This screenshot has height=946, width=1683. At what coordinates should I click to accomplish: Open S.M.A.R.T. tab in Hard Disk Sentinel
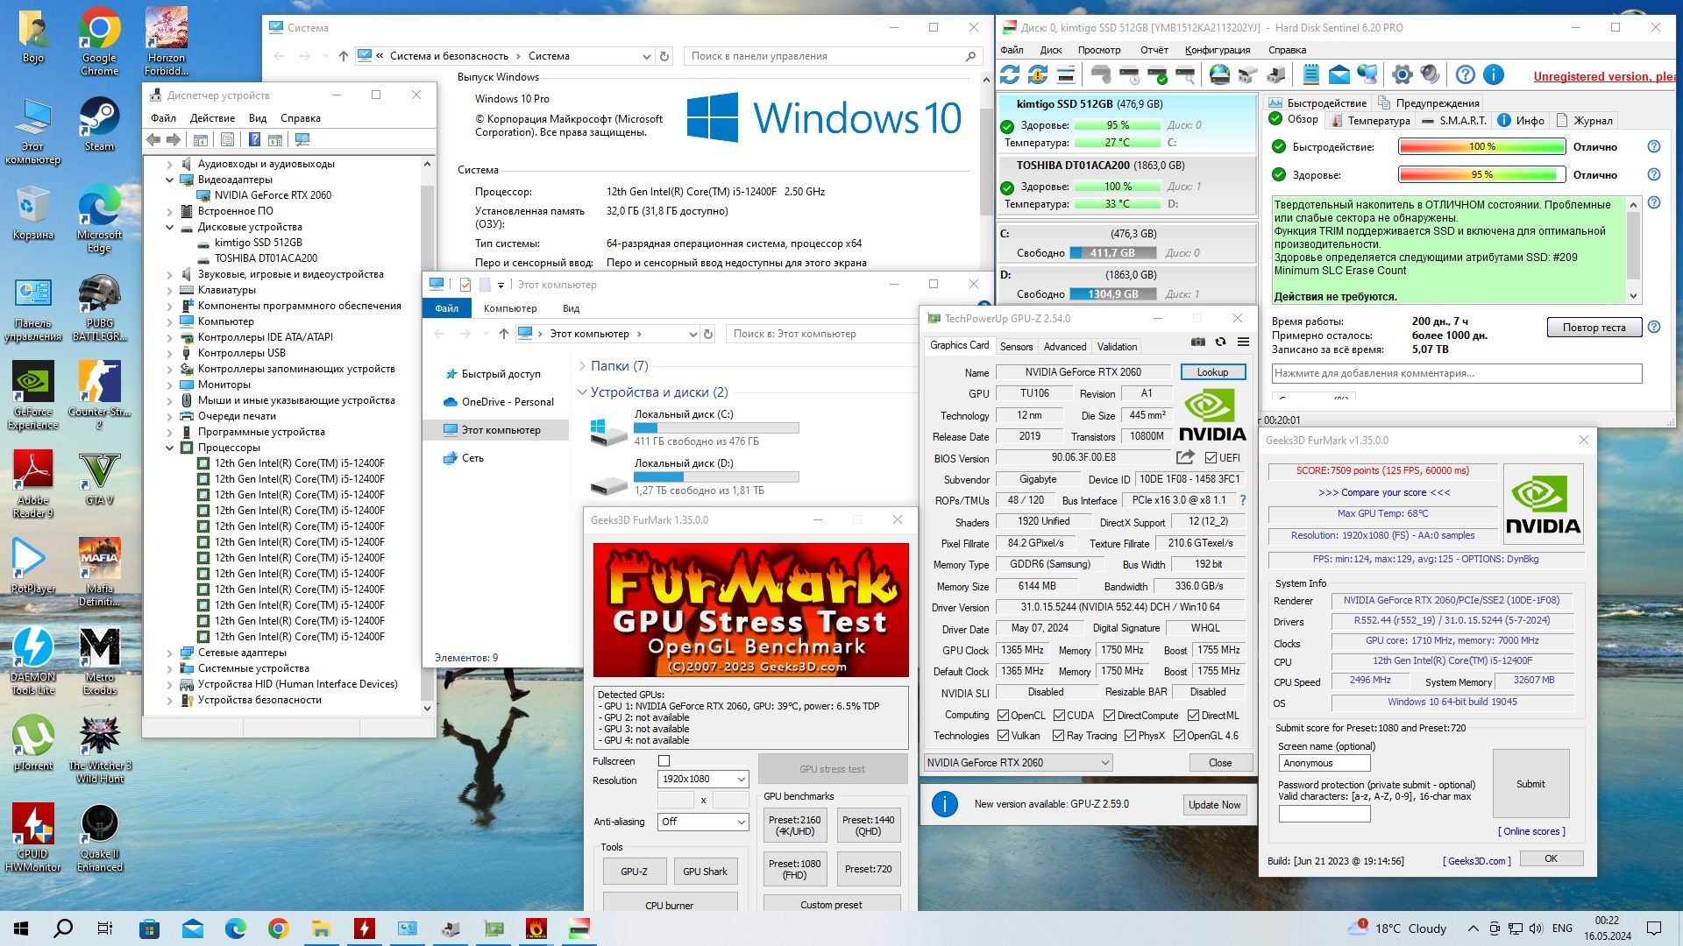click(x=1454, y=120)
